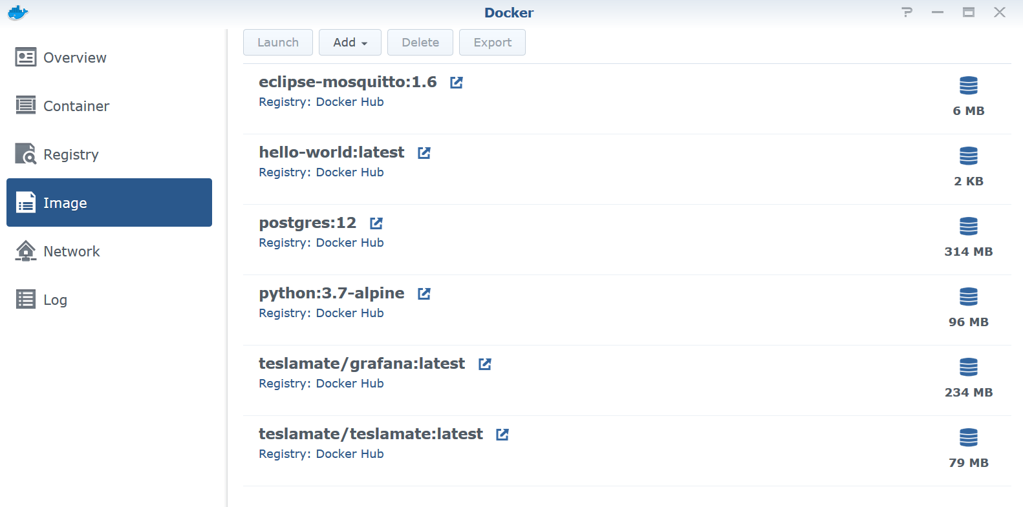Click Registry: Docker Hub under eclipse-mosquitto
1023x507 pixels.
[321, 102]
